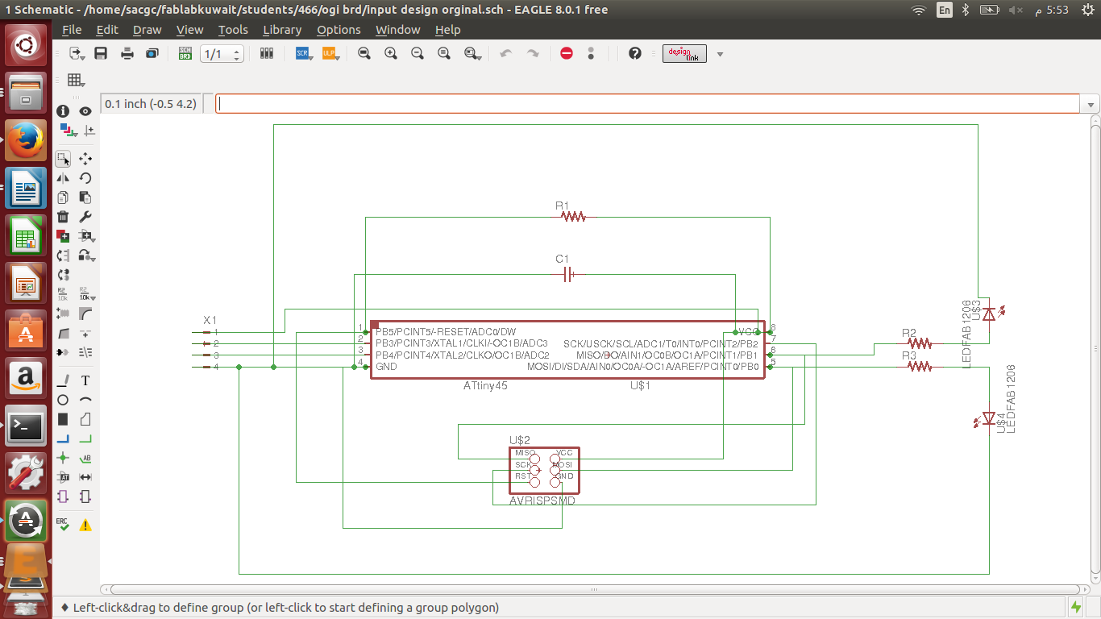Click the Redo arrow
This screenshot has height=619, width=1101.
click(533, 53)
